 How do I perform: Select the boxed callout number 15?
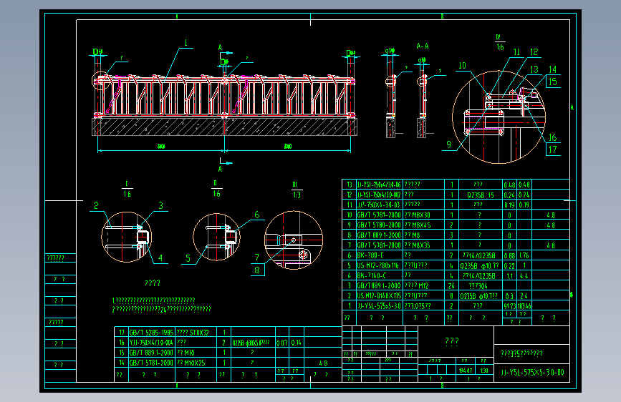pyautogui.click(x=553, y=82)
